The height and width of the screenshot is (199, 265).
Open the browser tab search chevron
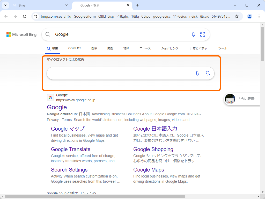point(5,5)
